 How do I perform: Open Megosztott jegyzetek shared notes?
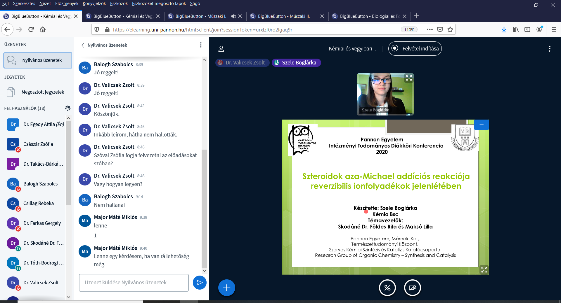(x=43, y=92)
